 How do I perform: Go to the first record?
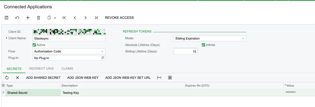pyautogui.click(x=64, y=18)
